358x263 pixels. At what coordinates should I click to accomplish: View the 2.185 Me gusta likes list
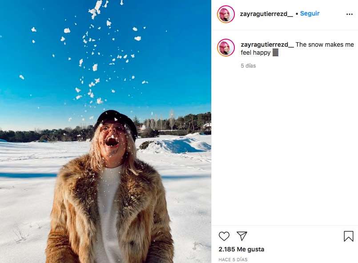[x=241, y=249]
